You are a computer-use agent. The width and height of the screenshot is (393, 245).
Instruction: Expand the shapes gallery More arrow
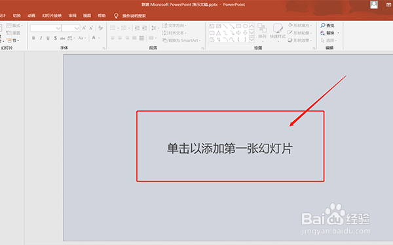252,39
